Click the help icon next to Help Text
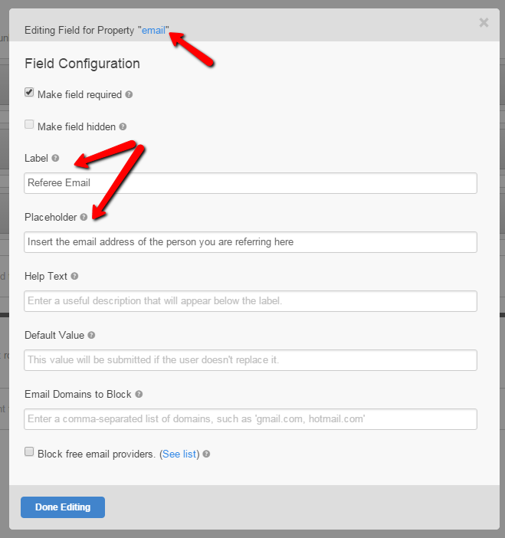This screenshot has height=538, width=505. [74, 277]
